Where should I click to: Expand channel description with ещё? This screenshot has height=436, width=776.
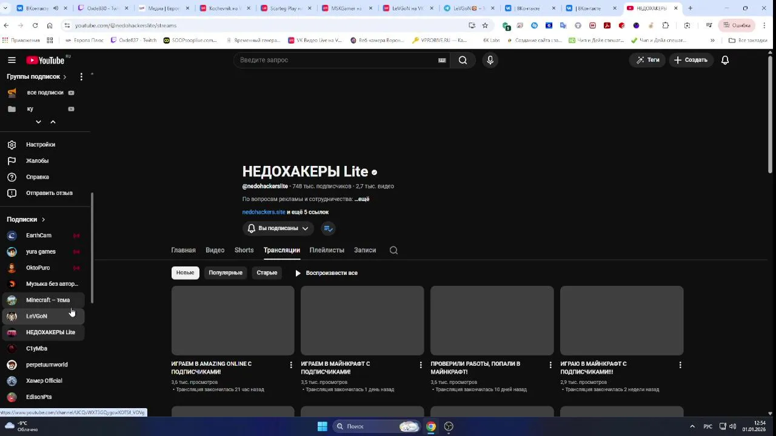click(362, 199)
